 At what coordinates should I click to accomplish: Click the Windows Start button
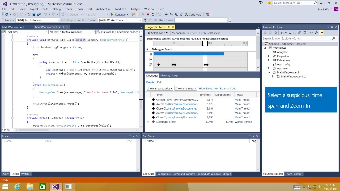coord(5,187)
